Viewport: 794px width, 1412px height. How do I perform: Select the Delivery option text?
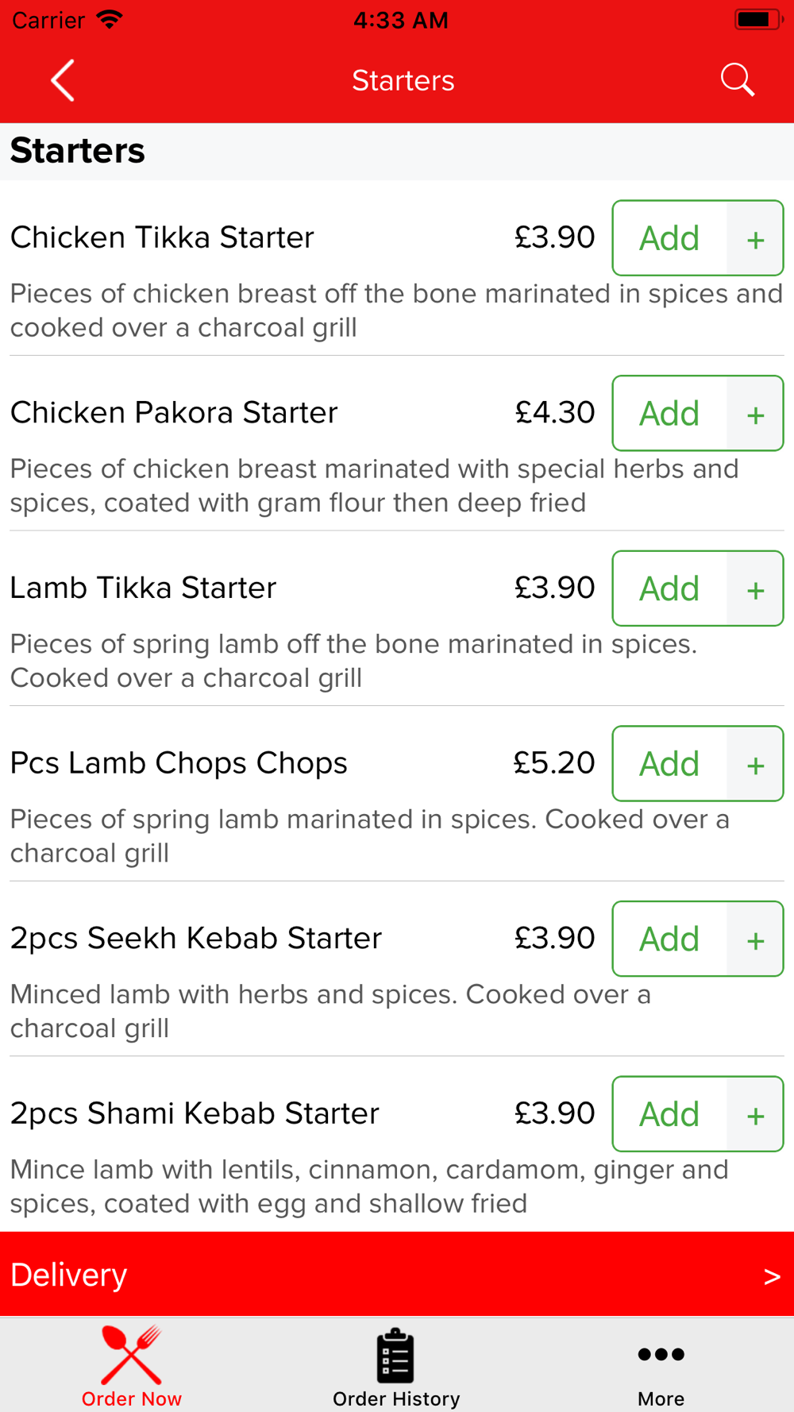pyautogui.click(x=69, y=1275)
